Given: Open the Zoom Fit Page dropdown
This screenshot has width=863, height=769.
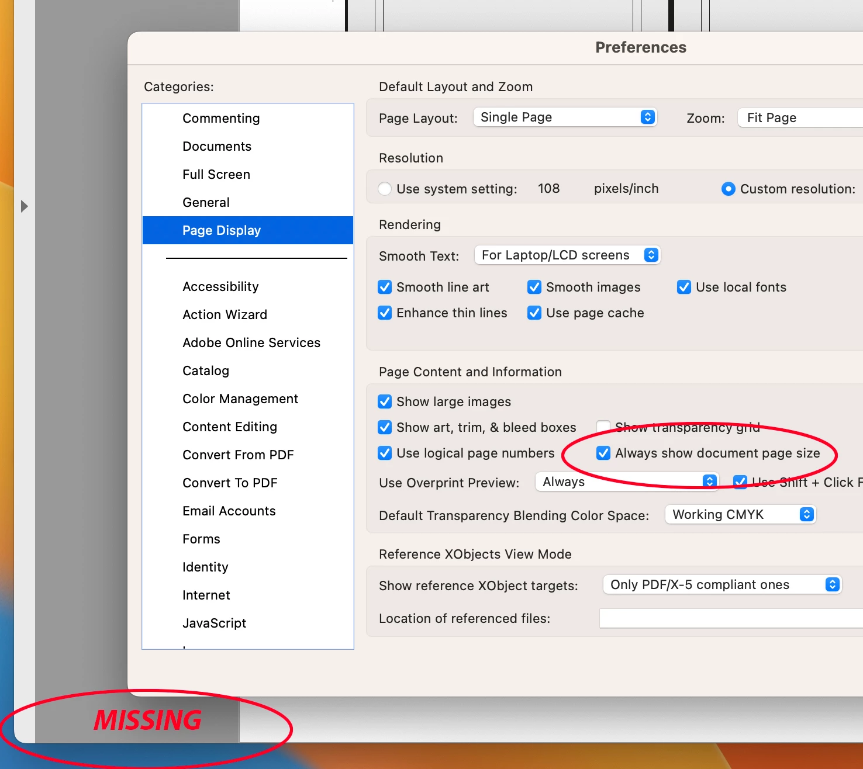Looking at the screenshot, I should [x=800, y=117].
